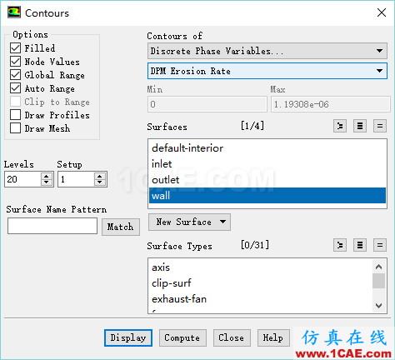Image resolution: width=395 pixels, height=360 pixels.
Task: Open the Discrete Phase Variables dropdown
Action: pyautogui.click(x=267, y=51)
